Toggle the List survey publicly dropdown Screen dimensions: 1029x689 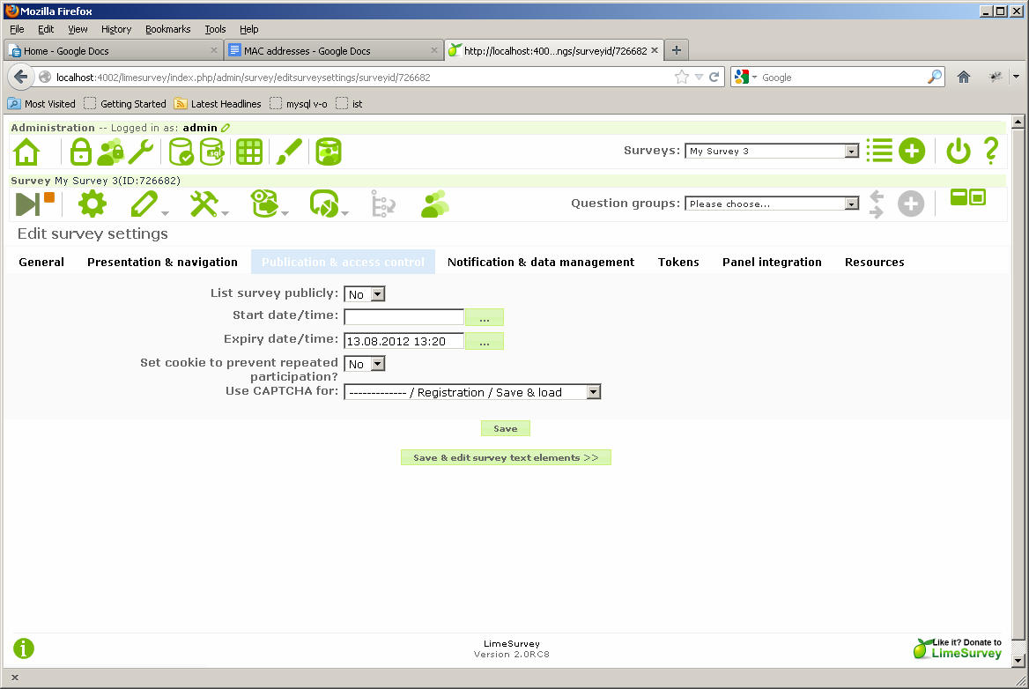click(364, 294)
